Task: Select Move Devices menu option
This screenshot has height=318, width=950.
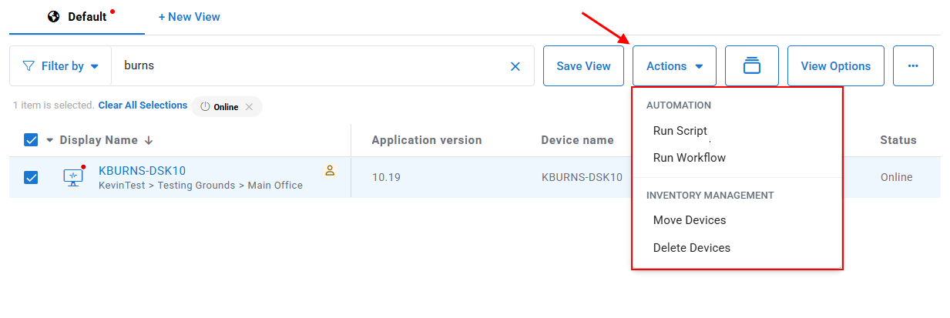Action: [x=689, y=220]
